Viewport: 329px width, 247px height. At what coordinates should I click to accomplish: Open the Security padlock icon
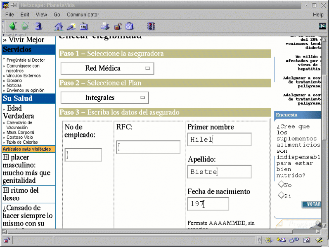118,26
